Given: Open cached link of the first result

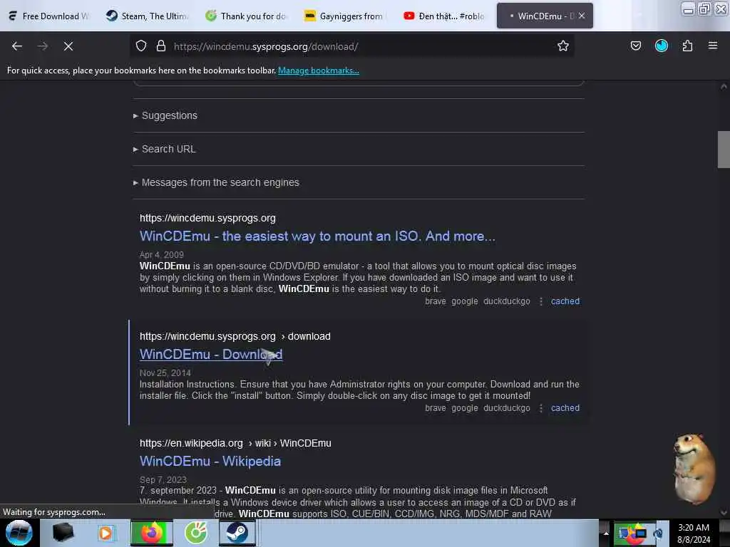Looking at the screenshot, I should tap(565, 301).
